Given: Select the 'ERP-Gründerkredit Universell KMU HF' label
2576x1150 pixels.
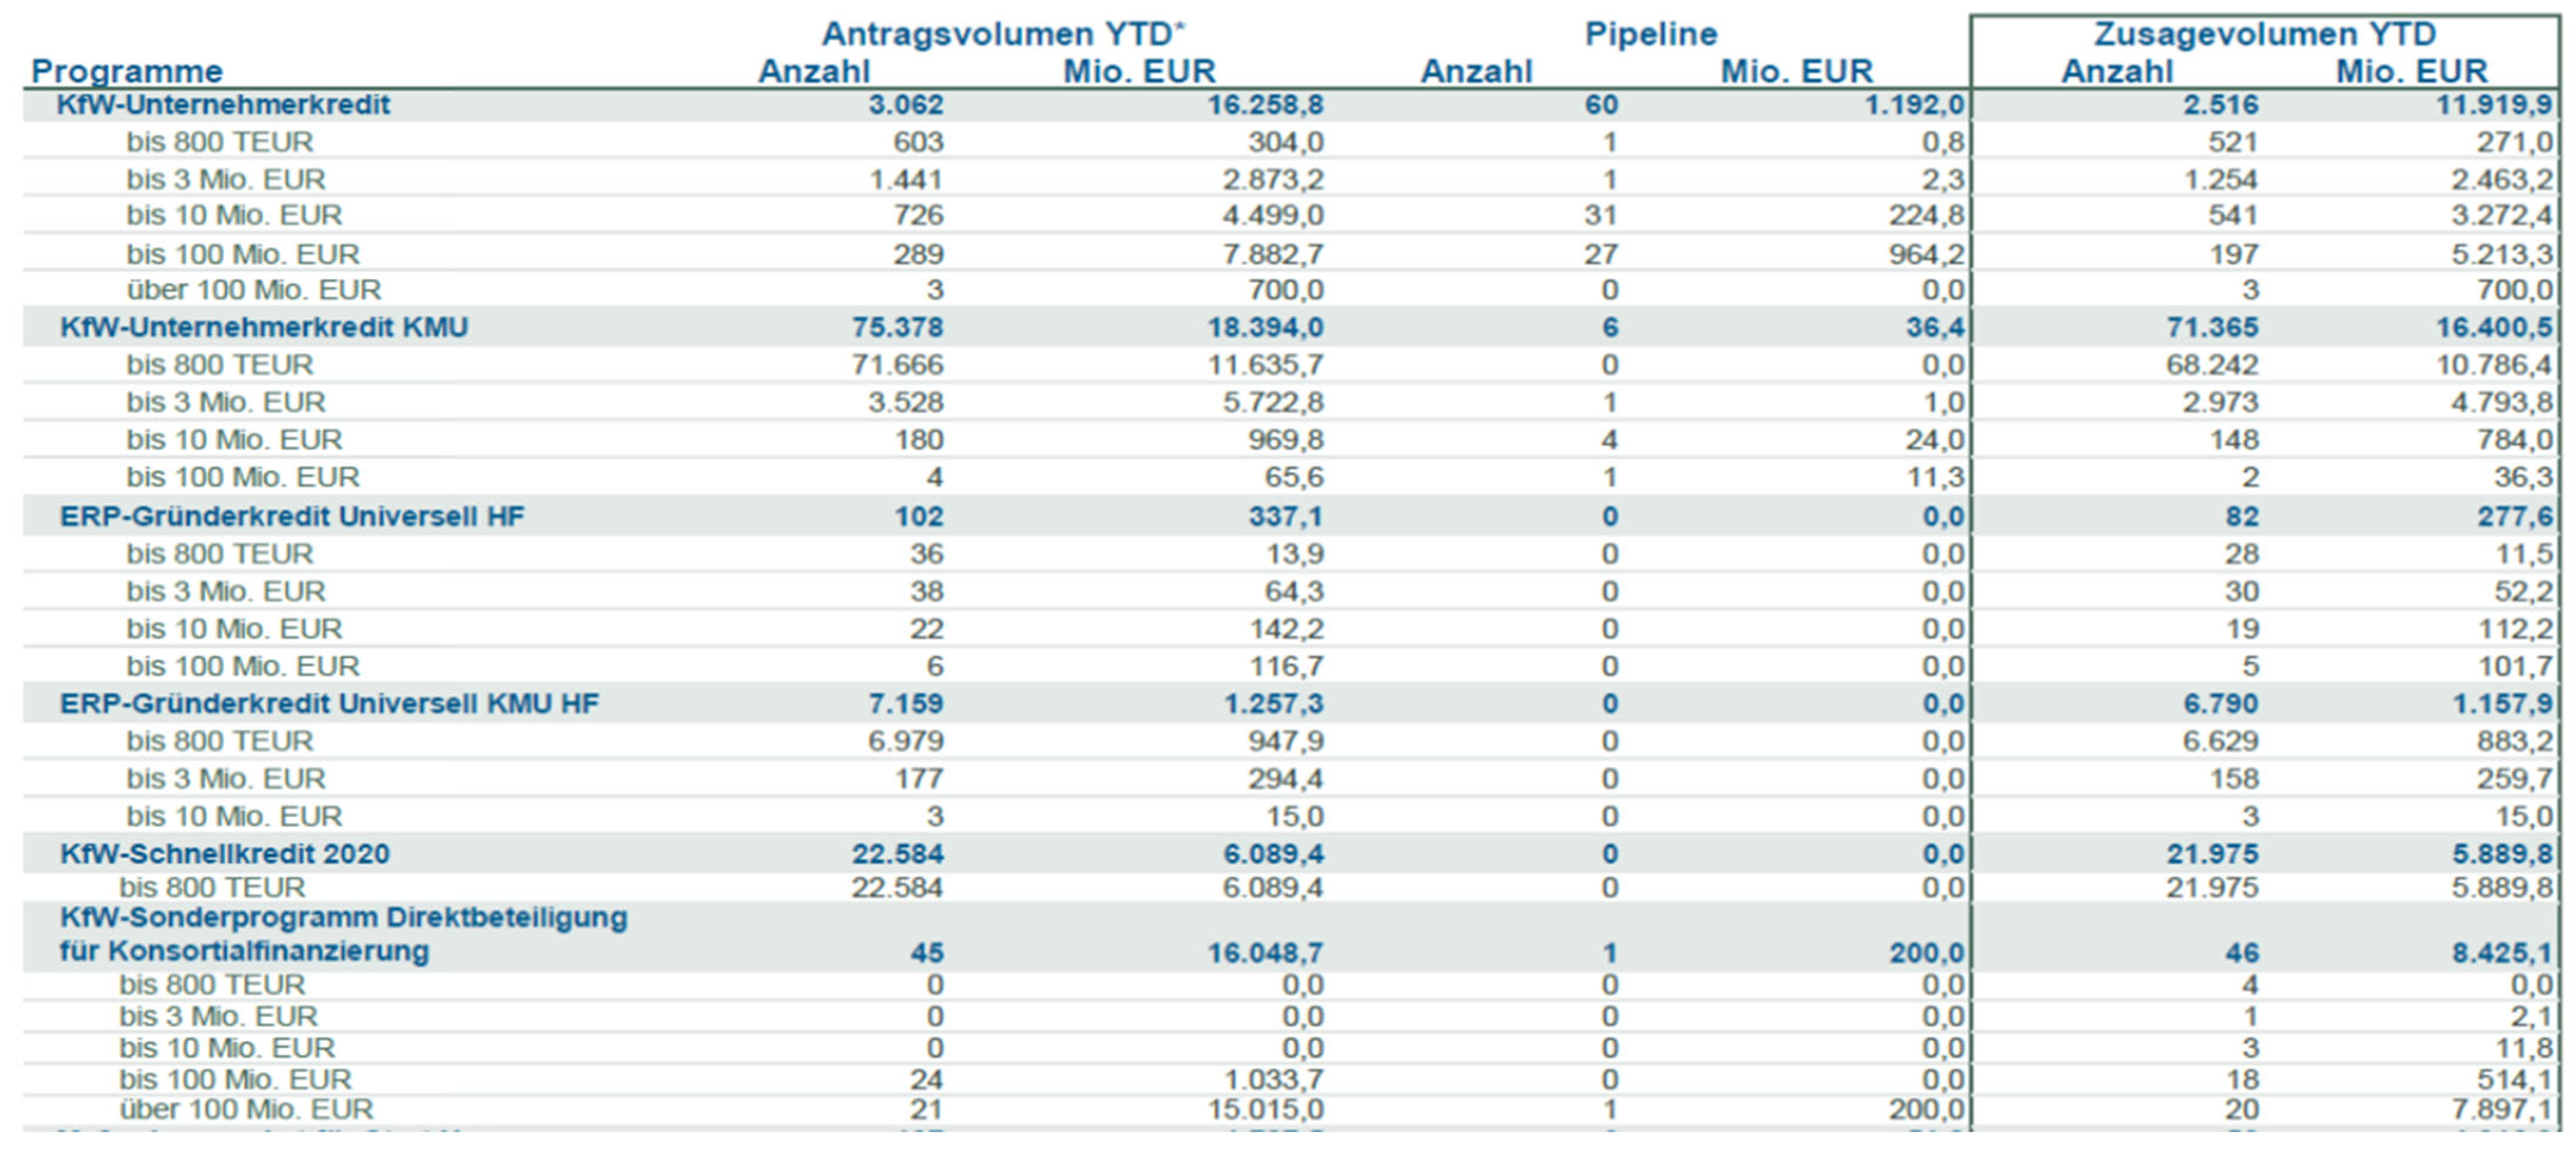Looking at the screenshot, I should pyautogui.click(x=330, y=703).
